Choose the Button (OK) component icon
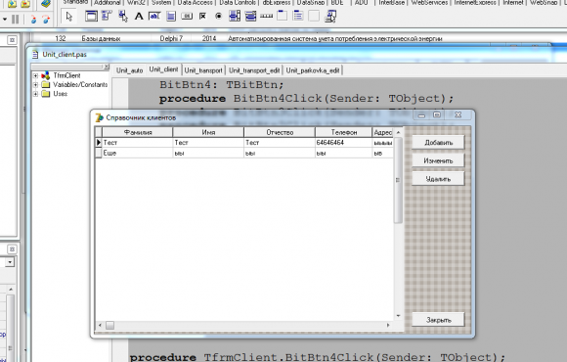The image size is (567, 362). tap(187, 17)
